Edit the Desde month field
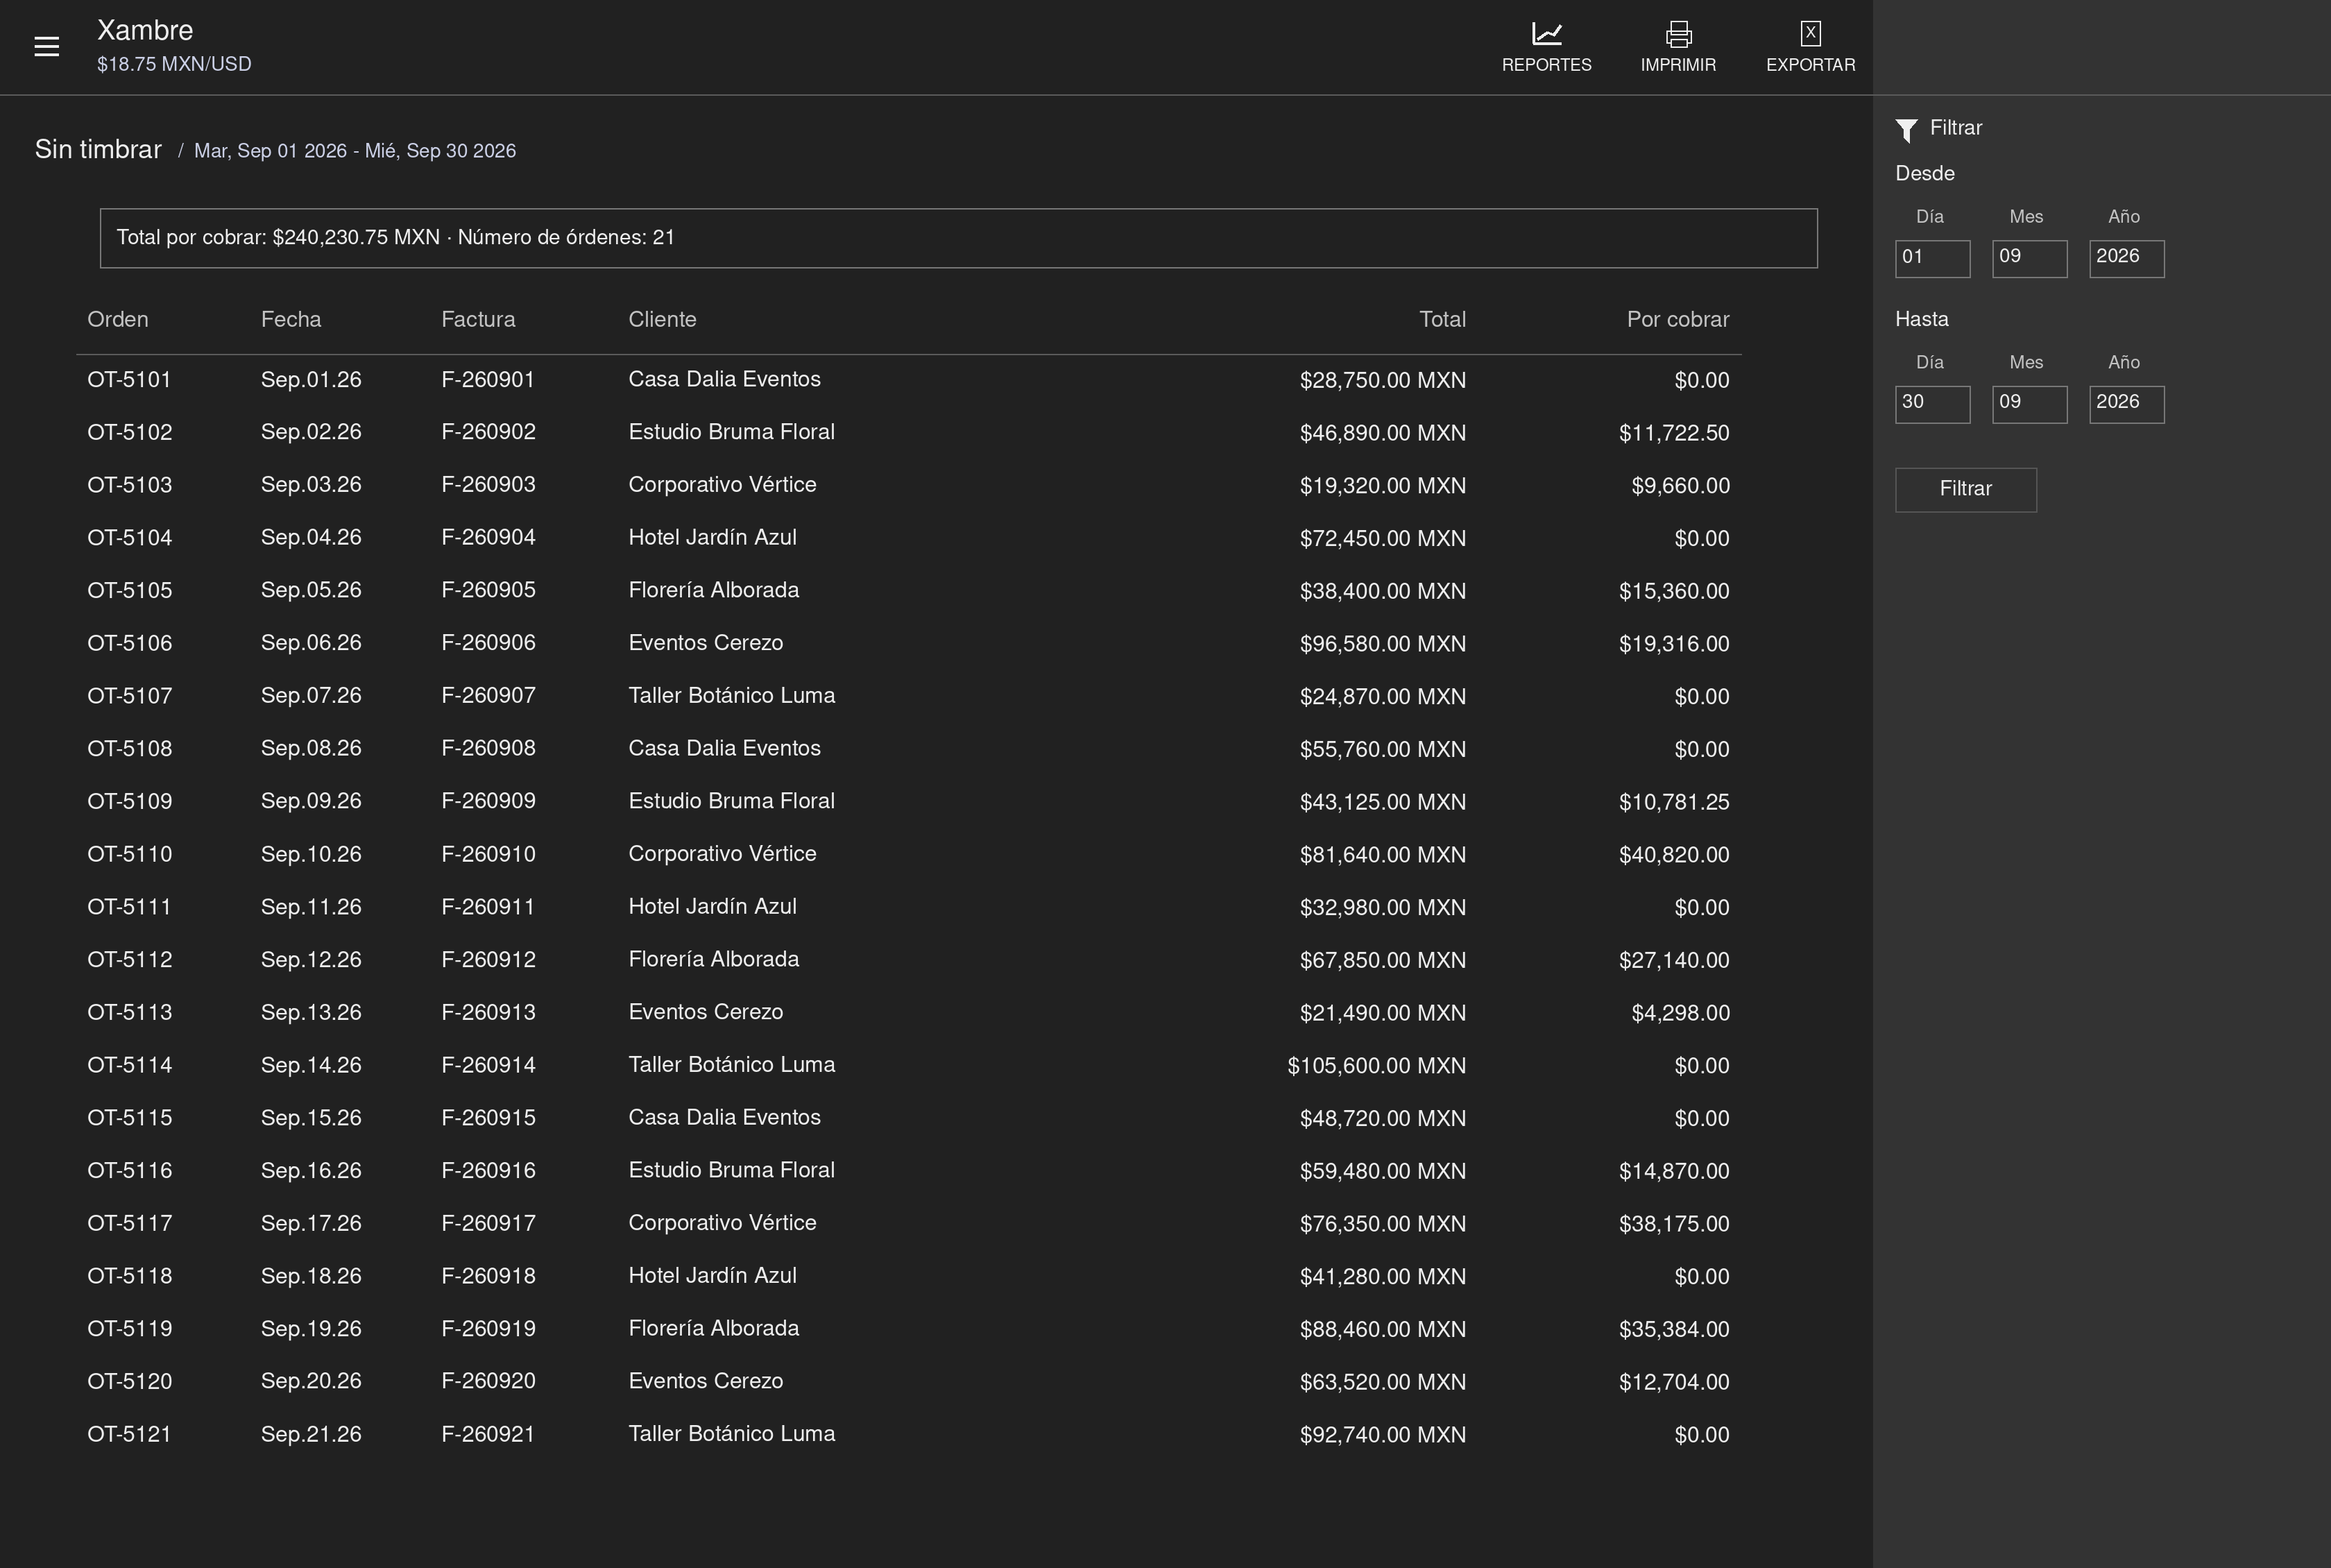 2029,258
